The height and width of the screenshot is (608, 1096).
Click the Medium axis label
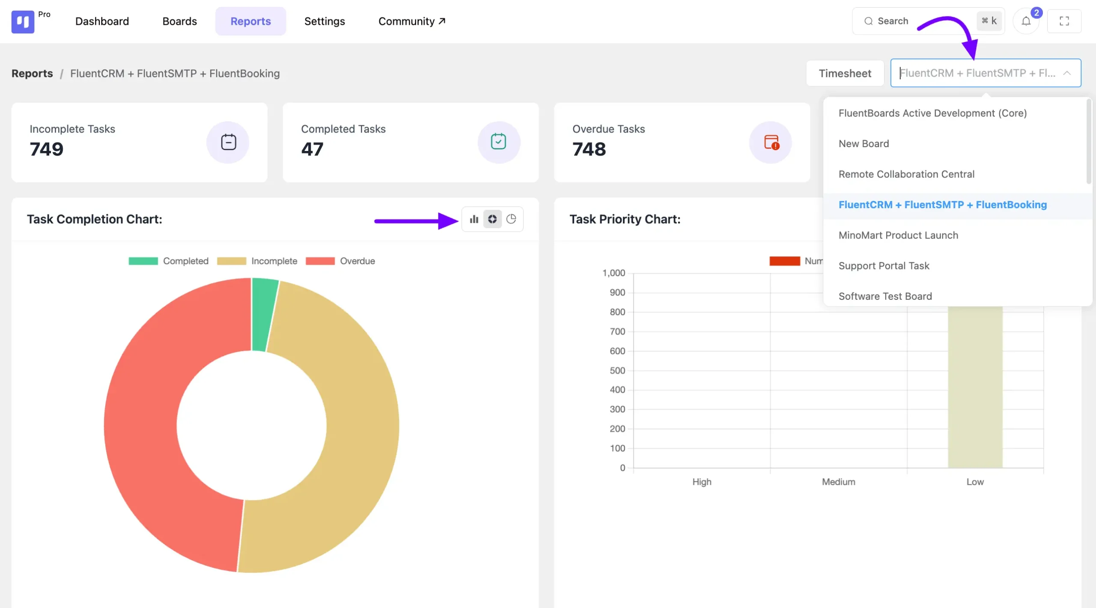(838, 482)
